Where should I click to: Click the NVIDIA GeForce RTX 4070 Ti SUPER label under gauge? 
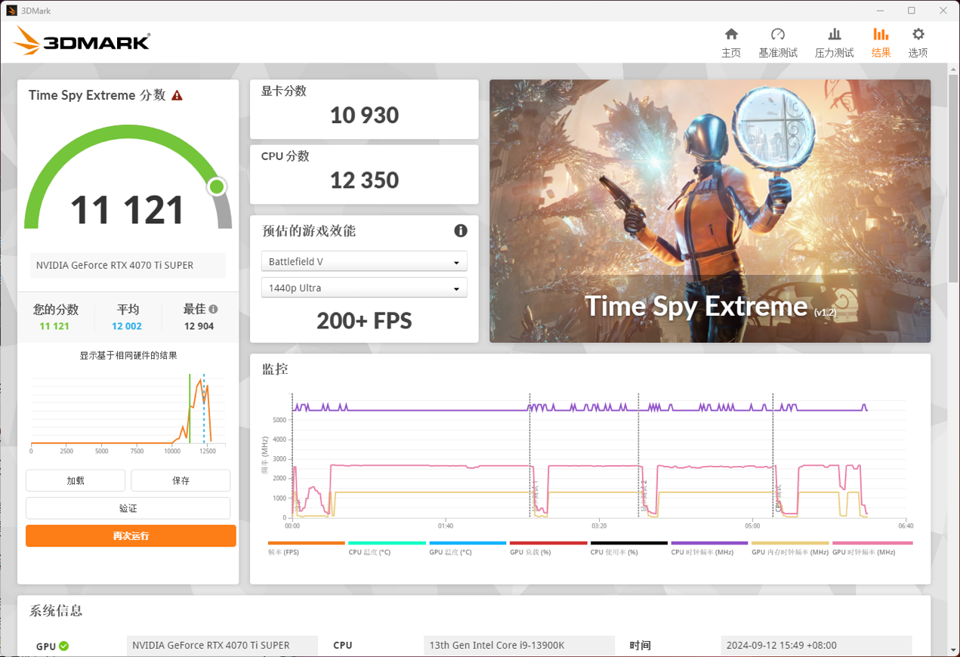[x=128, y=265]
